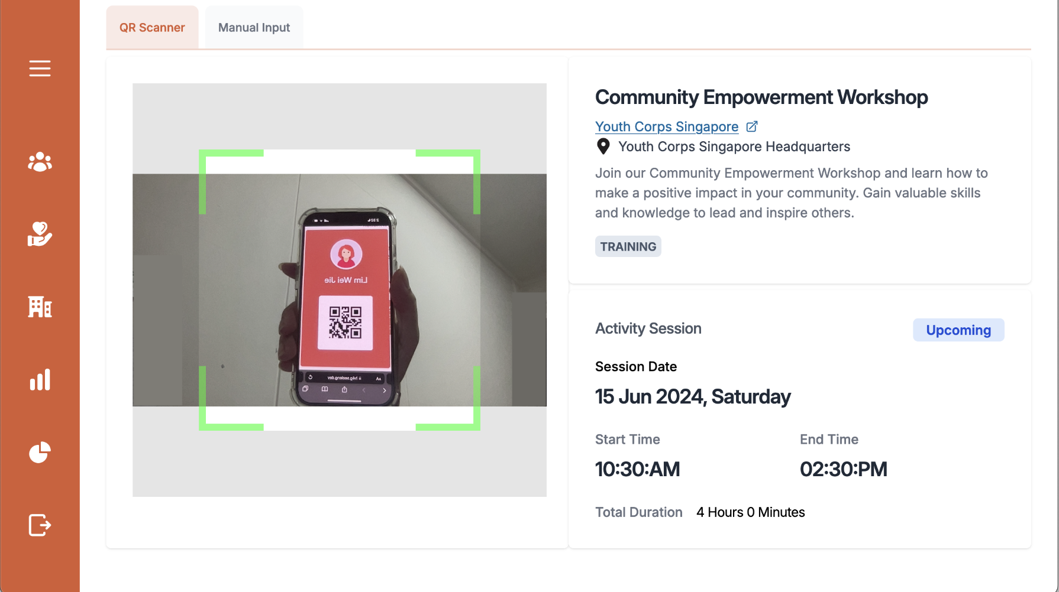Screen dimensions: 1059x592
Task: Click Youth Corps Singapore Headquarters location text
Action: pos(734,147)
